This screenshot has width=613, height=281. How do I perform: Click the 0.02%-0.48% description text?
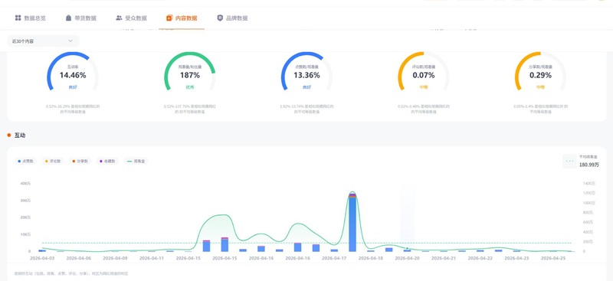(424, 109)
